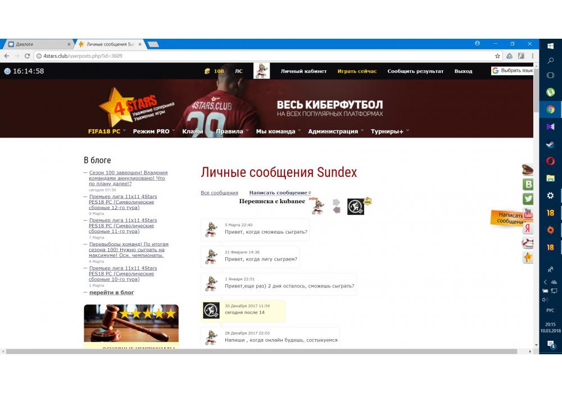Click the YouTube icon in the side panel
This screenshot has width=562, height=393.
528,213
